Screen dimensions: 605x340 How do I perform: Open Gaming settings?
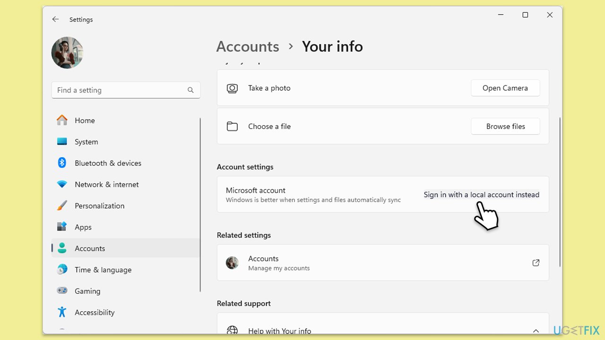126,291
